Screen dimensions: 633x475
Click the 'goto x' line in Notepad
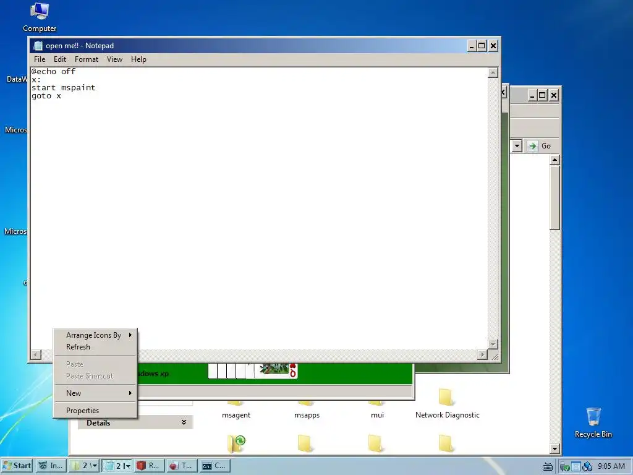46,96
